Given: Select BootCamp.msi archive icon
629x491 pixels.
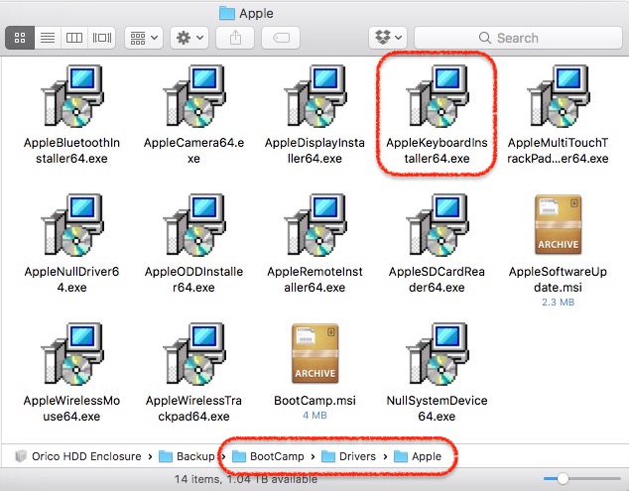Looking at the screenshot, I should [315, 353].
